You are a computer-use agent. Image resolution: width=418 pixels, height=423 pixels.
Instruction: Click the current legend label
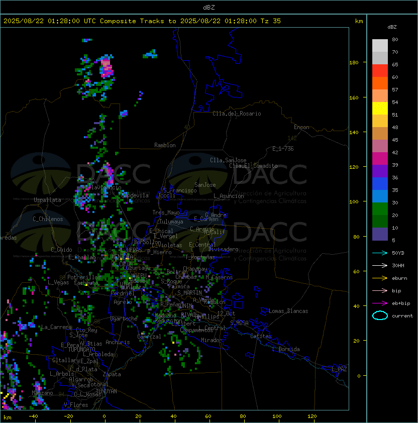pos(402,316)
